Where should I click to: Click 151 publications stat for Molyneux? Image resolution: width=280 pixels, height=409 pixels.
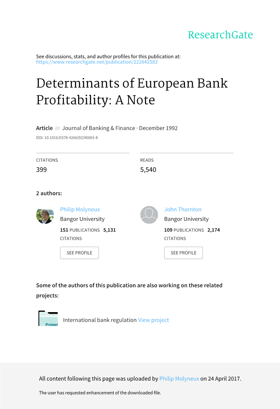click(x=80, y=230)
